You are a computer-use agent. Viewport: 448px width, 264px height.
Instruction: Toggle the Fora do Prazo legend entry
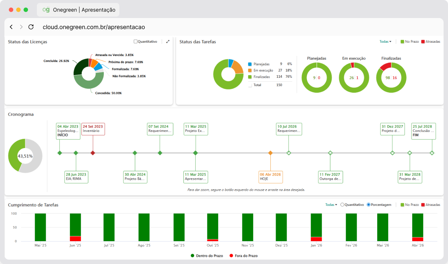click(x=243, y=256)
